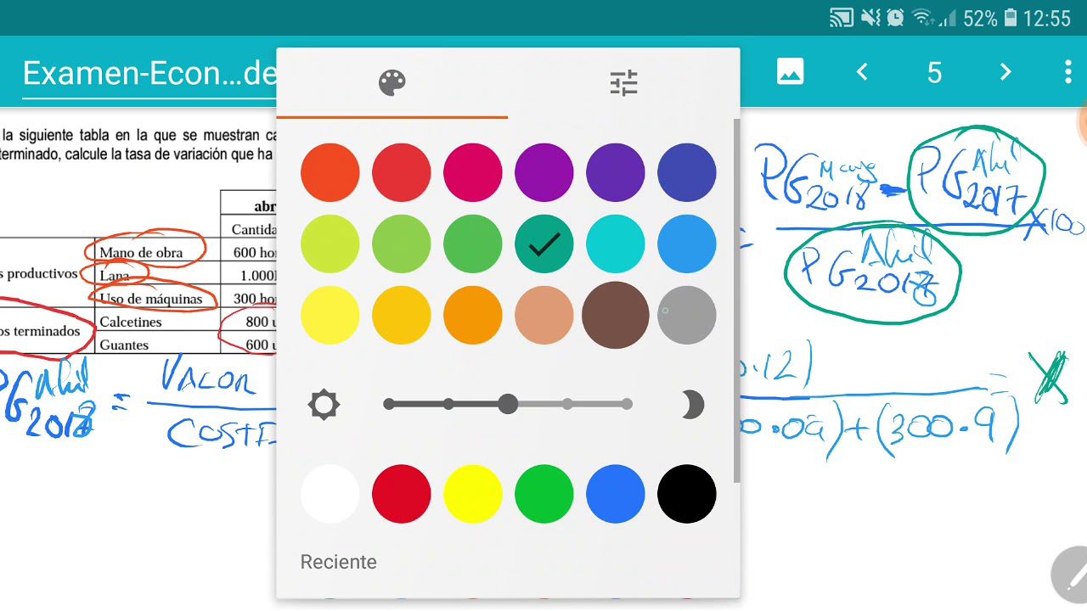Switch to the pen settings sliders tab

pyautogui.click(x=623, y=83)
